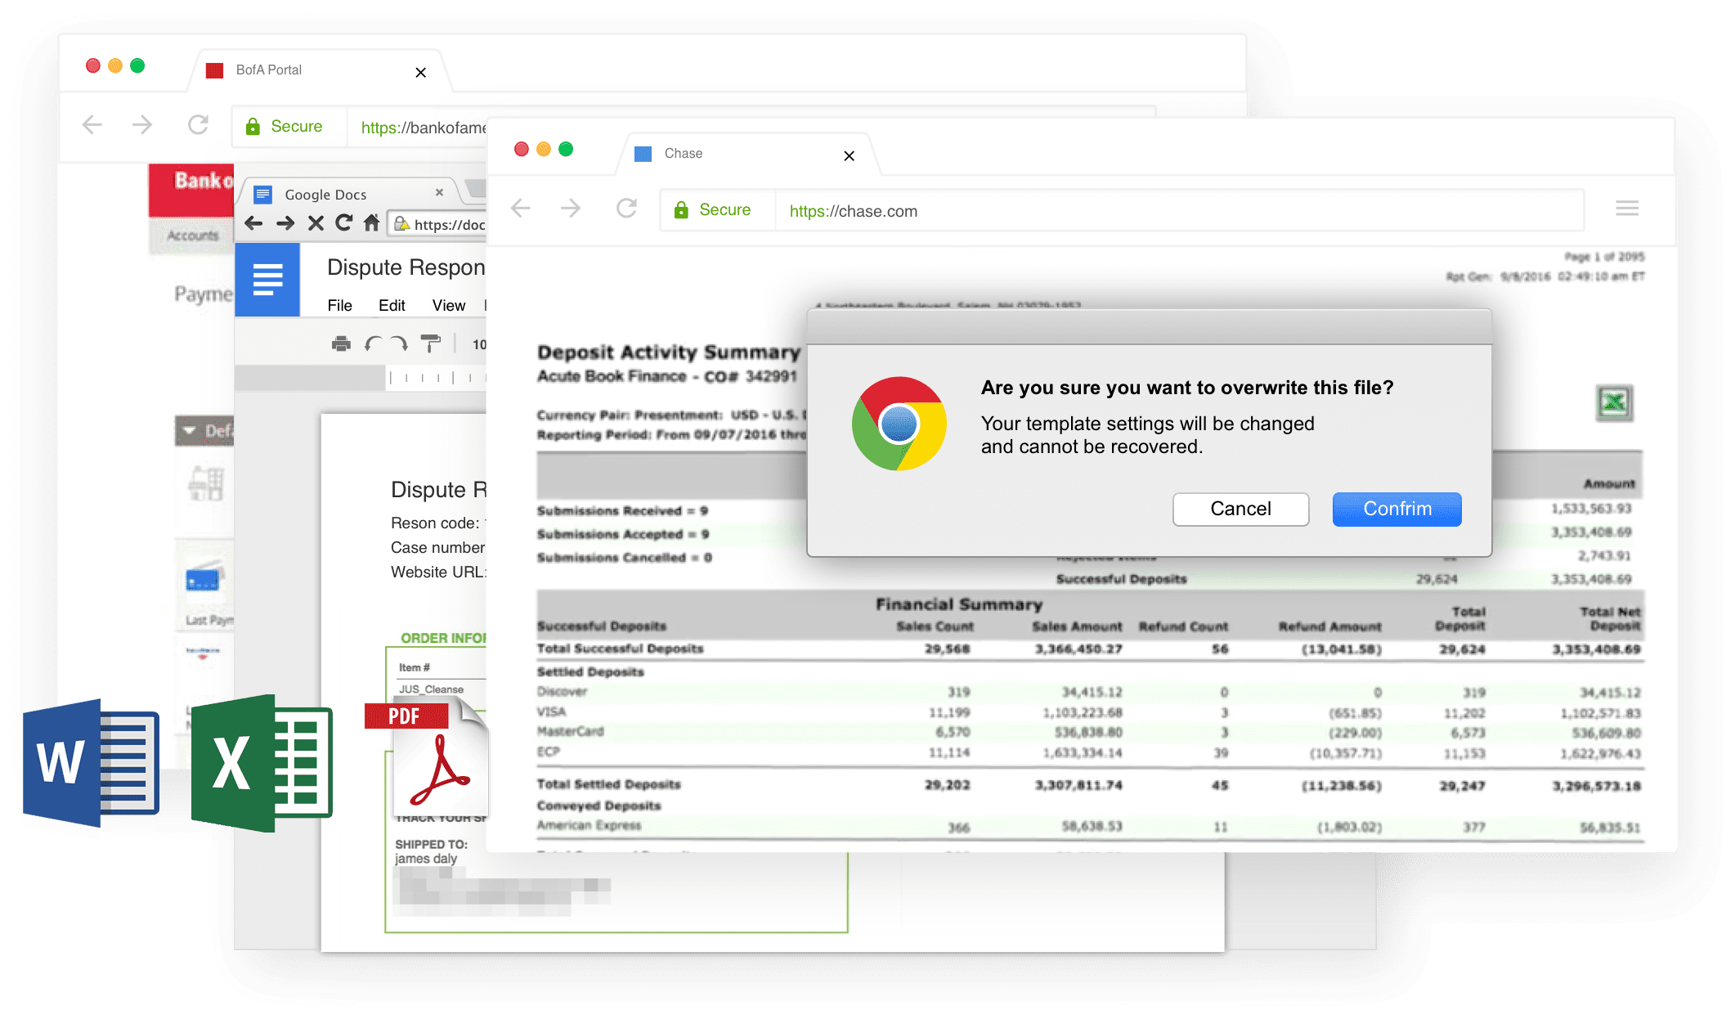Click Accounts in the BofA portal
Viewport: 1735px width, 1019px height.
point(193,236)
